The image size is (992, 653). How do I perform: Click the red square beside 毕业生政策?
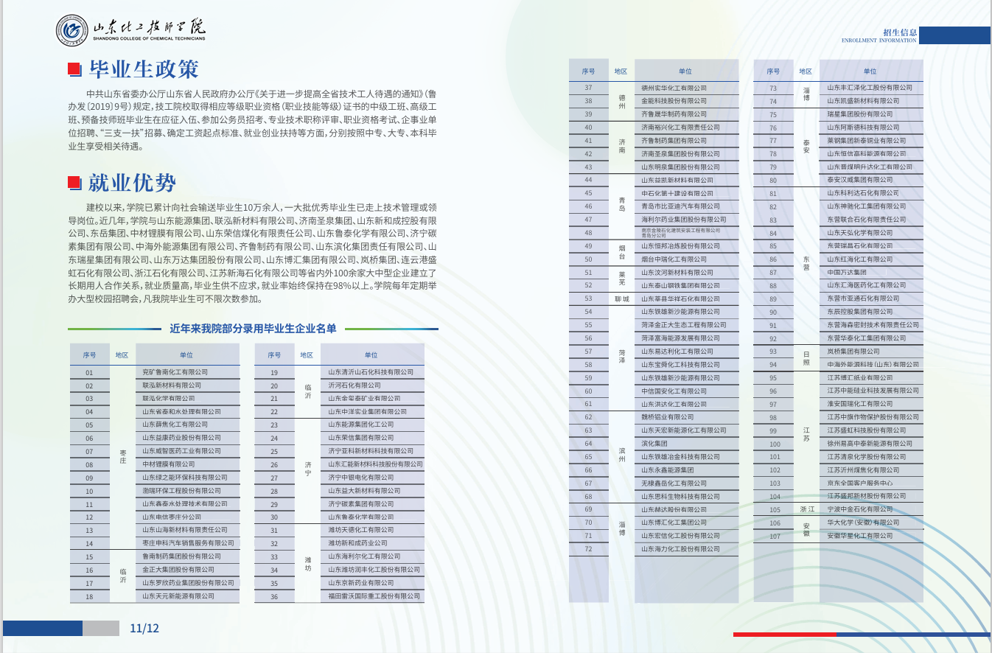[x=74, y=69]
